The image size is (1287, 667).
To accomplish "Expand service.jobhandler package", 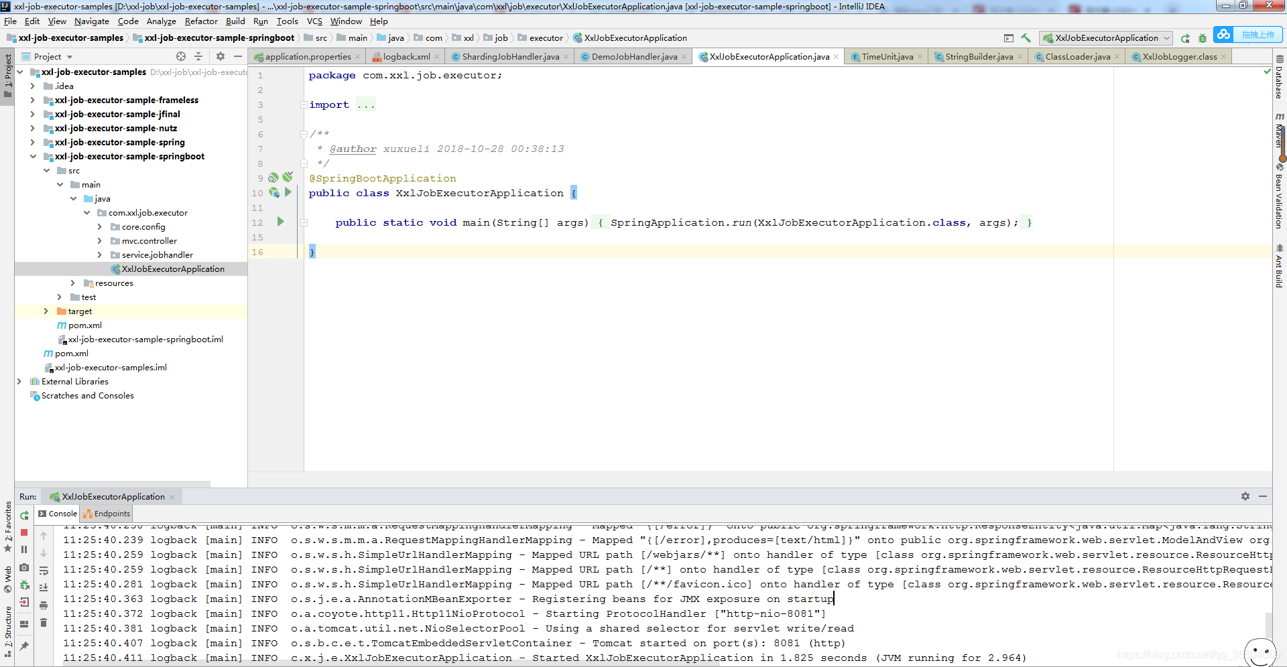I will [x=99, y=255].
